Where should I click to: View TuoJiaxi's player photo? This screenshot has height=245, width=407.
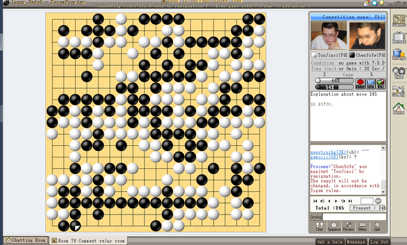click(x=329, y=36)
